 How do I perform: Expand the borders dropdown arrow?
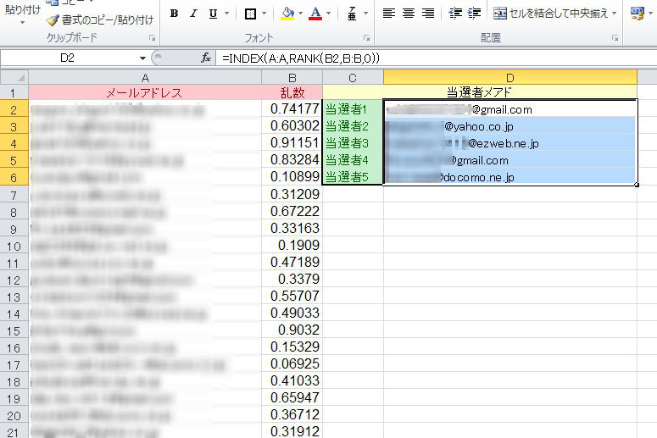(x=265, y=14)
